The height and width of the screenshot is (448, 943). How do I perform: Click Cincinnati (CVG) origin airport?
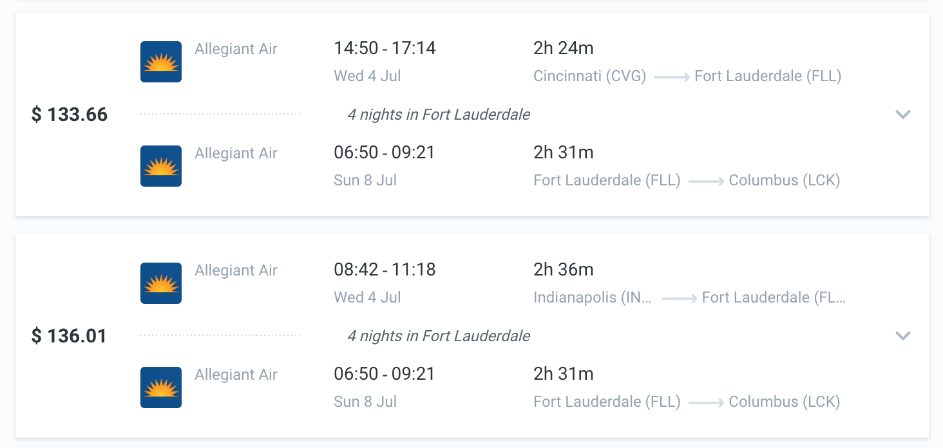[589, 76]
